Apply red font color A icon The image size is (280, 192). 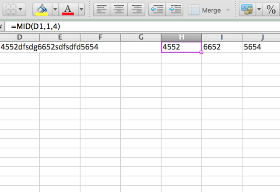[x=68, y=10]
